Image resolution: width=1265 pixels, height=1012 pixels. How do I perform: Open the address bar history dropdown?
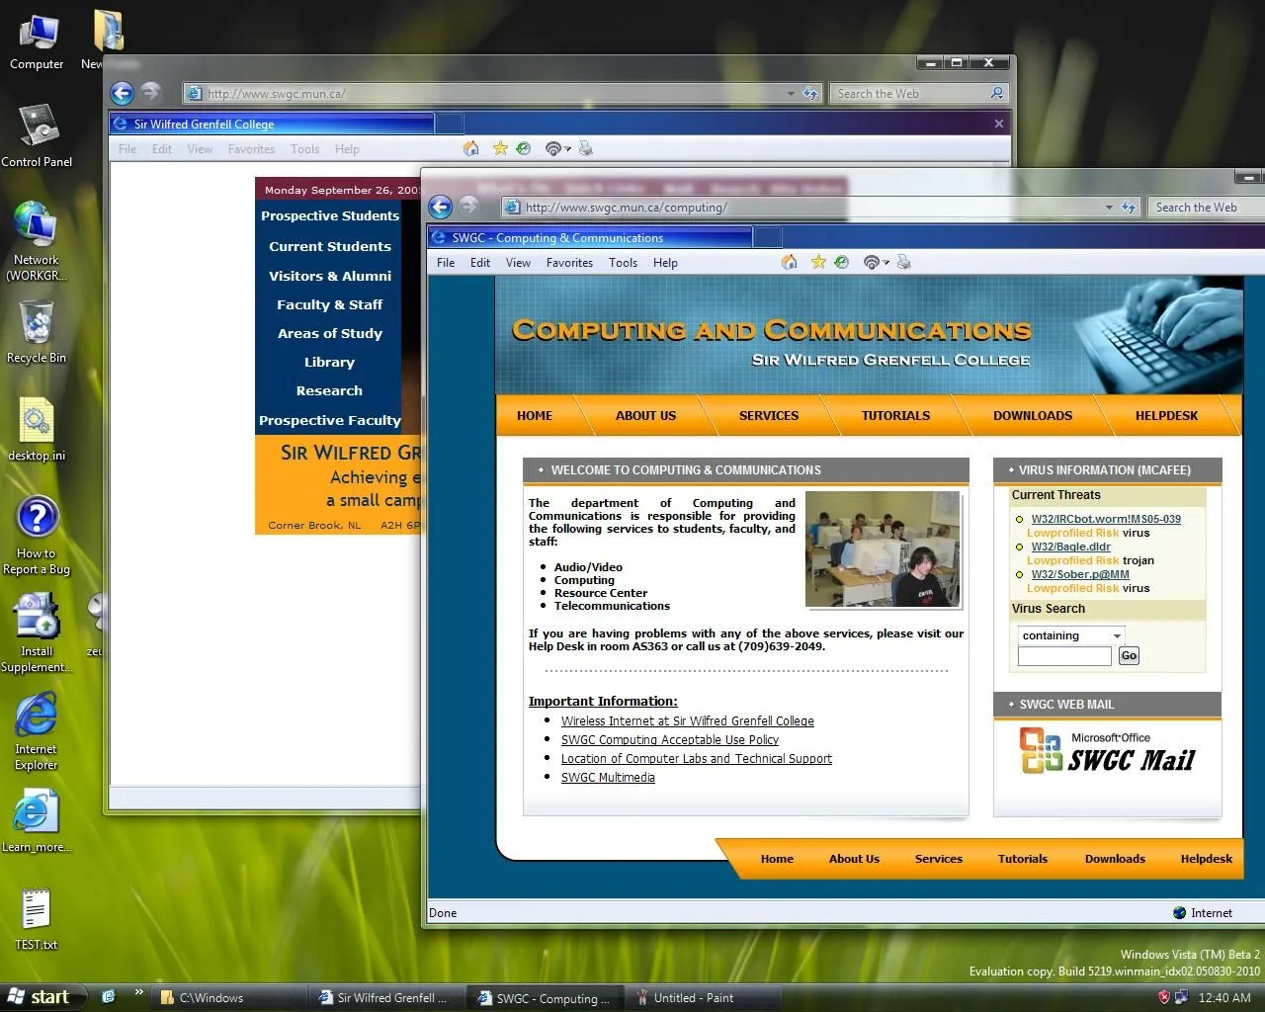point(1109,207)
